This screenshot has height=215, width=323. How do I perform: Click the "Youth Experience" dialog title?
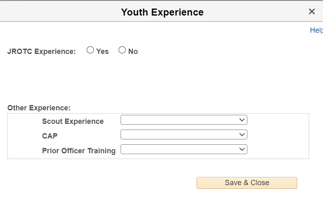162,12
